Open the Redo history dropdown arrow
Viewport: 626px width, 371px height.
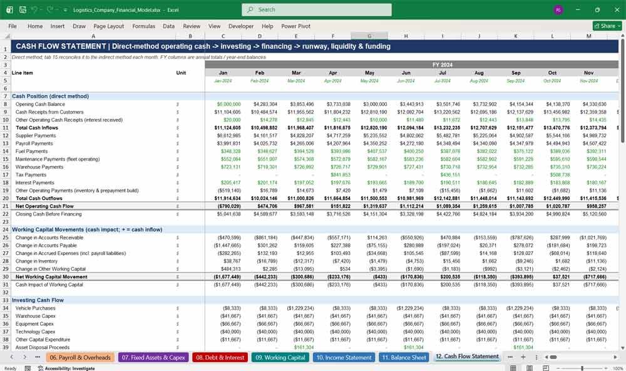57,9
